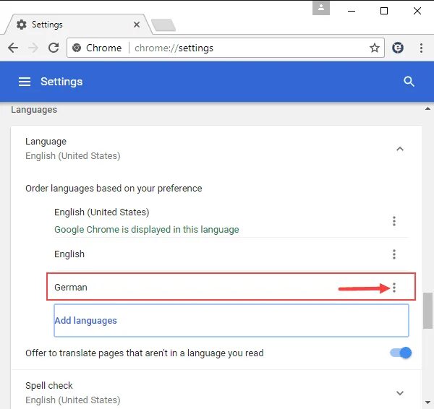Bookmark this page with the star icon
The image size is (434, 409).
pyautogui.click(x=375, y=48)
